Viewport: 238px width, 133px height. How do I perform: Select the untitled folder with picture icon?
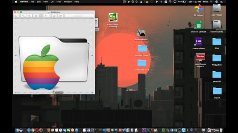[141, 33]
